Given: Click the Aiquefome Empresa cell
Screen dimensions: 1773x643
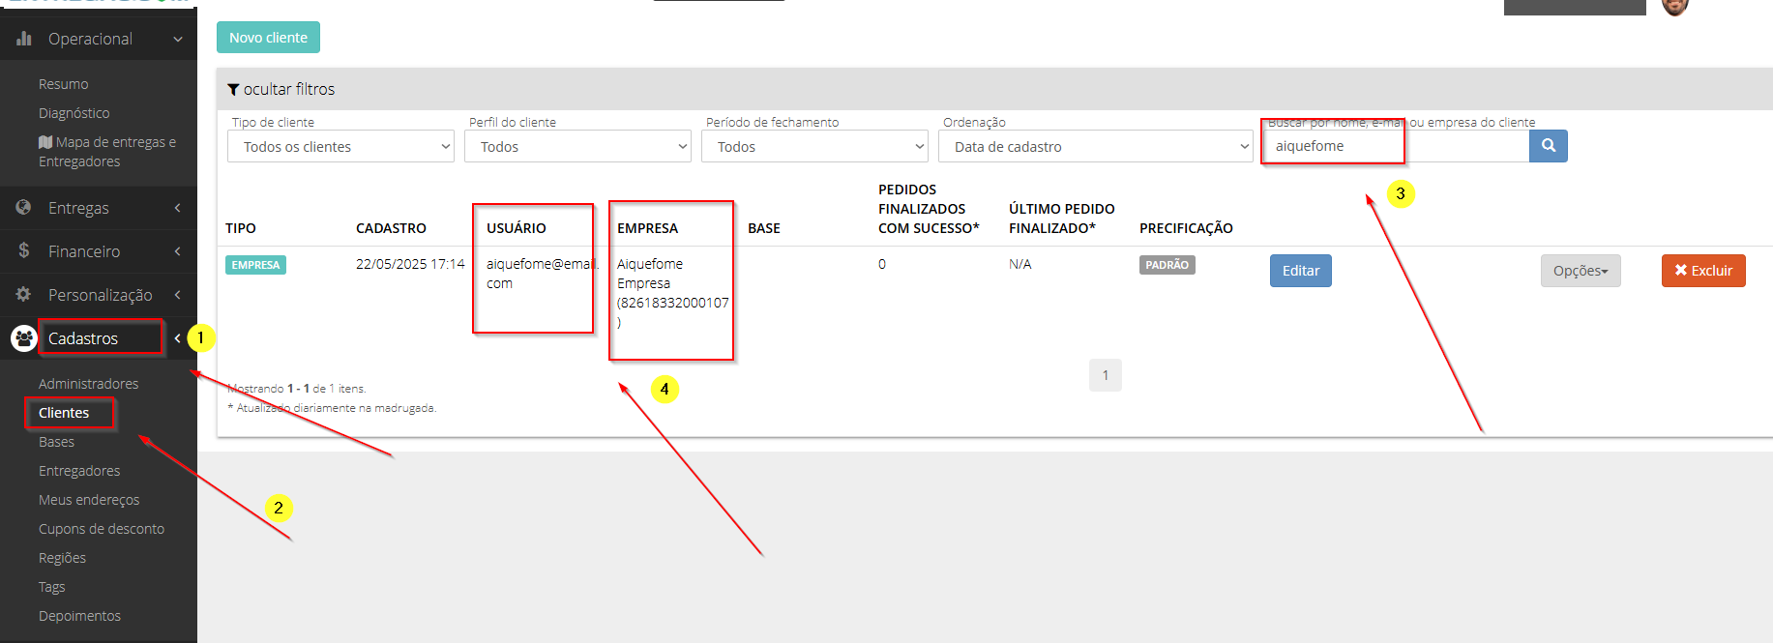Looking at the screenshot, I should point(672,293).
